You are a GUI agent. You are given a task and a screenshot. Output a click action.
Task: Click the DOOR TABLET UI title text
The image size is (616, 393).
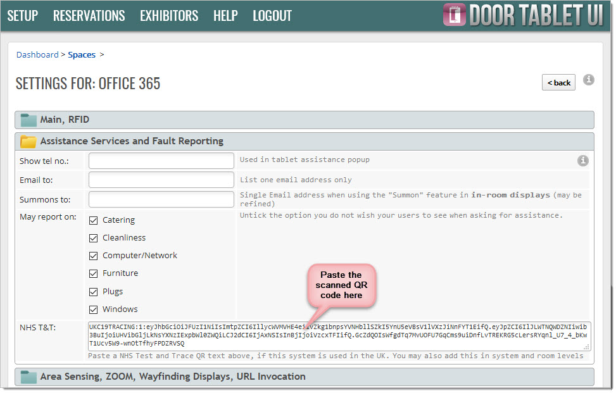point(536,15)
